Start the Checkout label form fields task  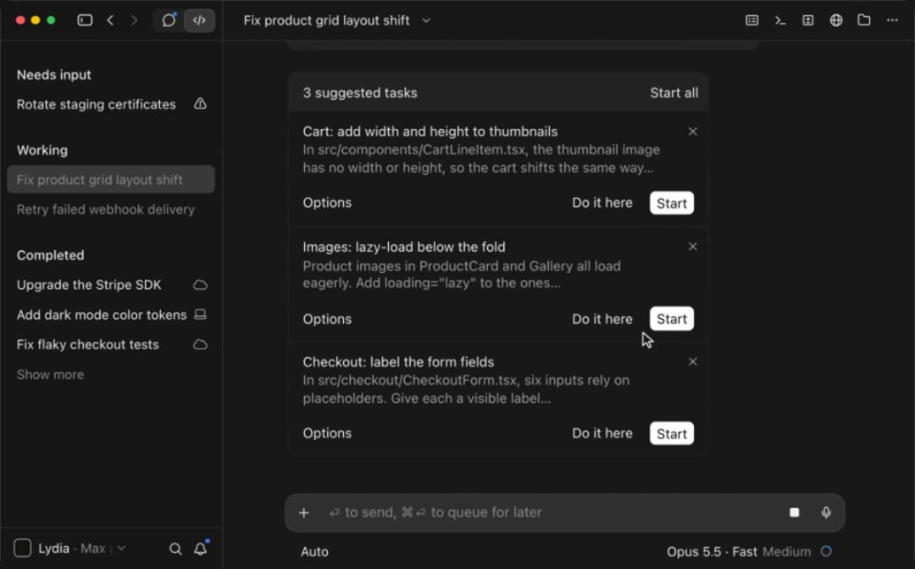[672, 433]
